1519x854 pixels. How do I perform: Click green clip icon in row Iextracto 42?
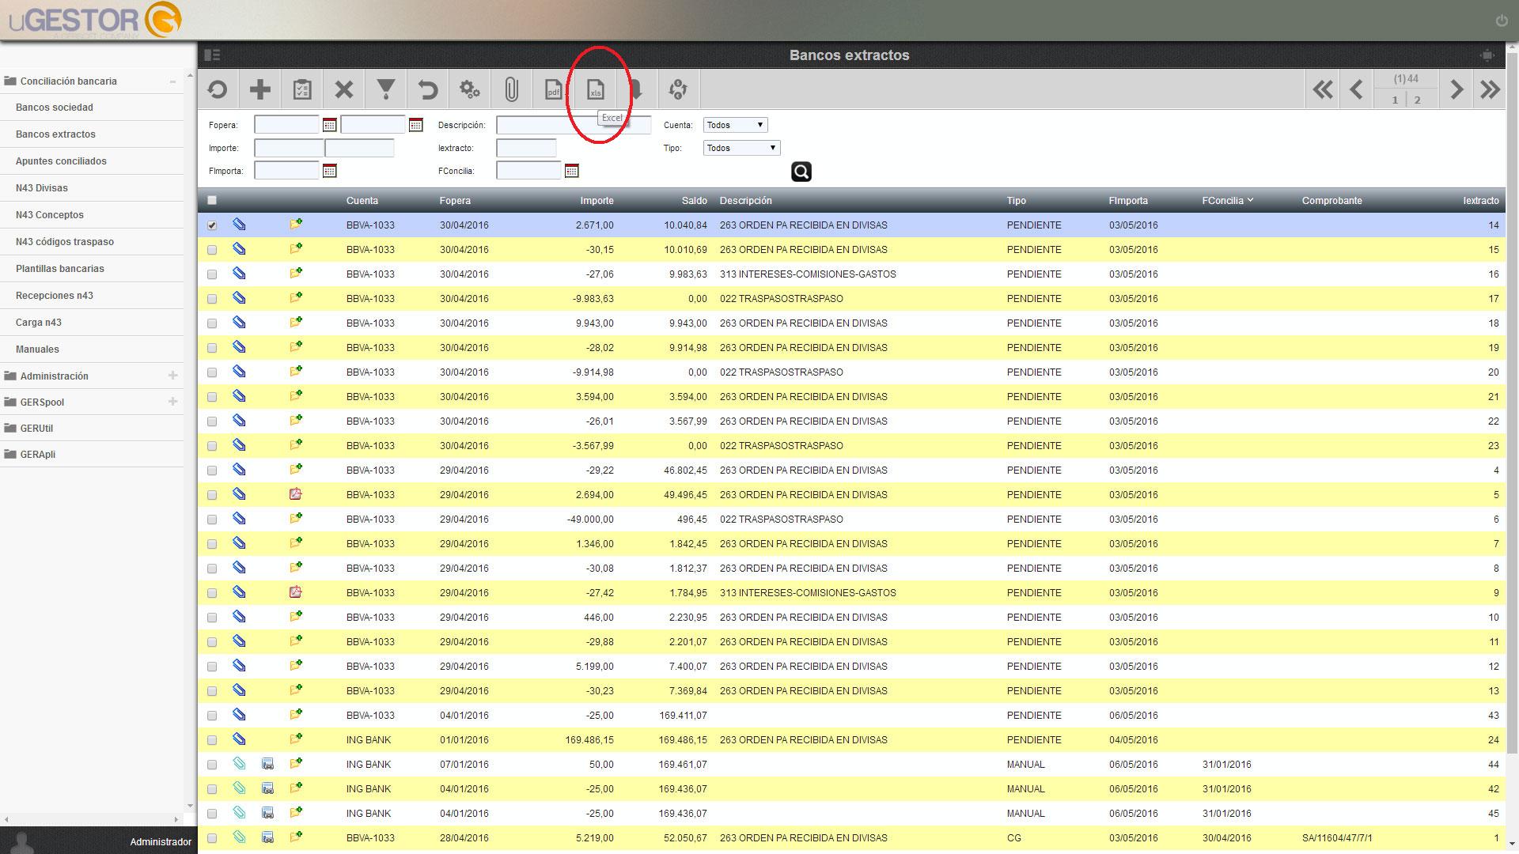[x=239, y=788]
